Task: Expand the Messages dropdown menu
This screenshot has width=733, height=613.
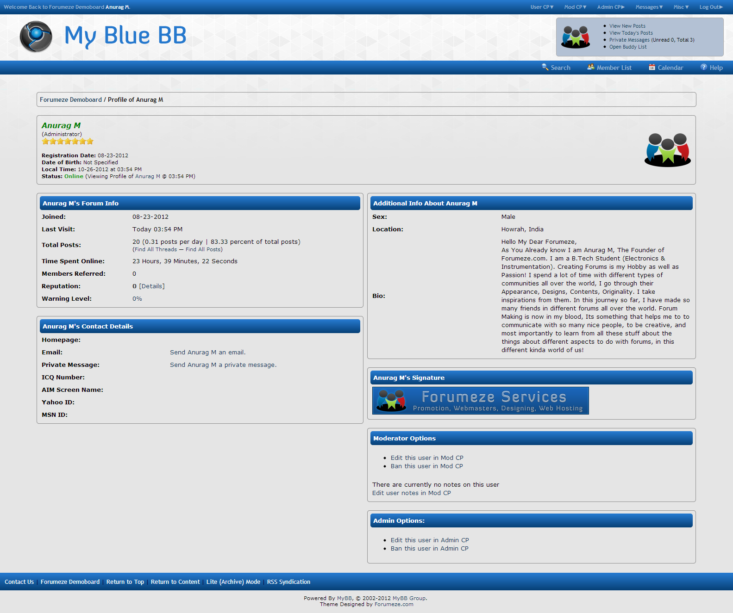Action: (649, 7)
